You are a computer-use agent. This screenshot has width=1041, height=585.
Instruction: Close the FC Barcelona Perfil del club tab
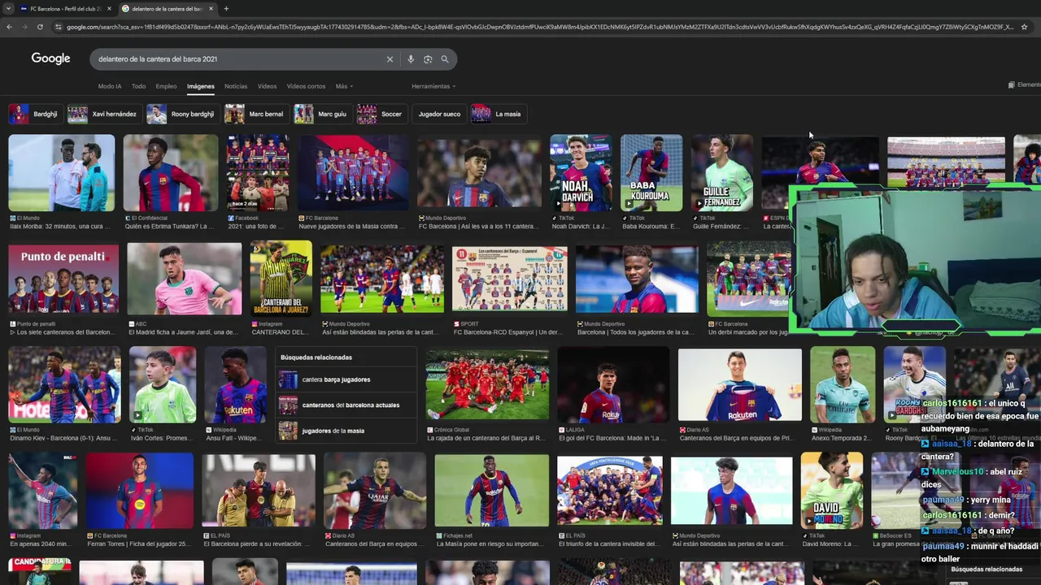click(x=109, y=9)
